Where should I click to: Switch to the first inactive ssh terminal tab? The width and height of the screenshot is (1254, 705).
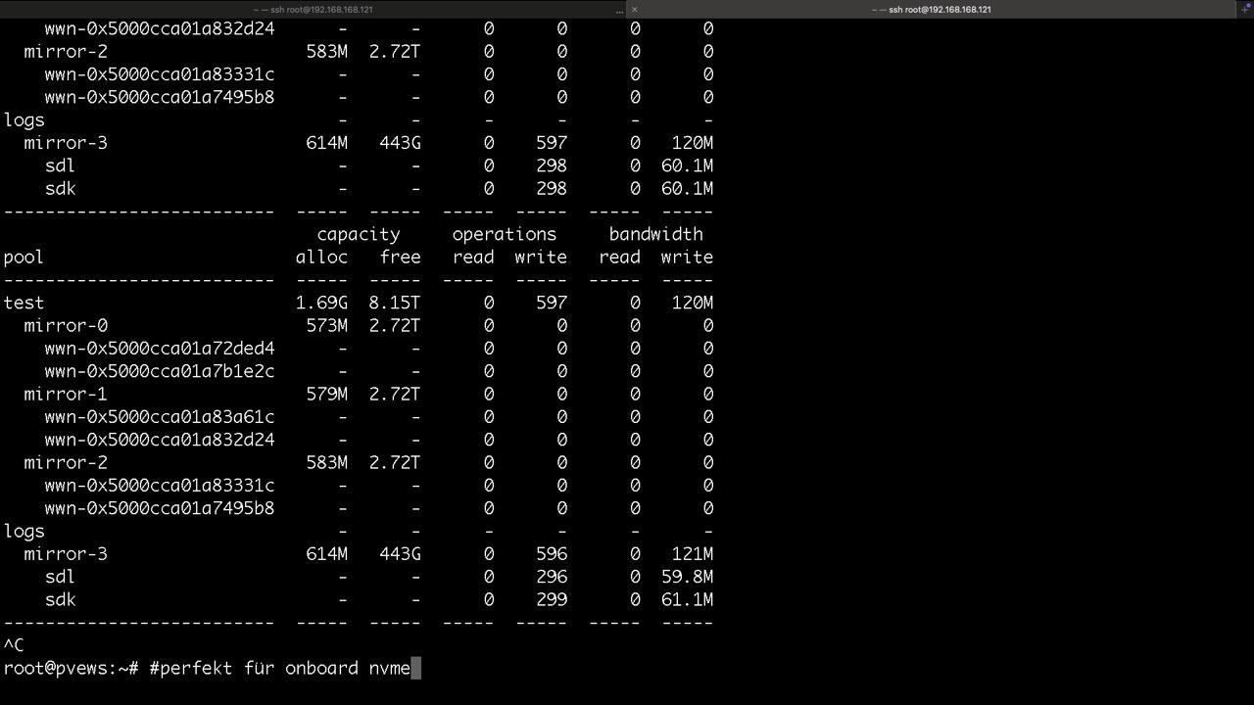tap(313, 9)
